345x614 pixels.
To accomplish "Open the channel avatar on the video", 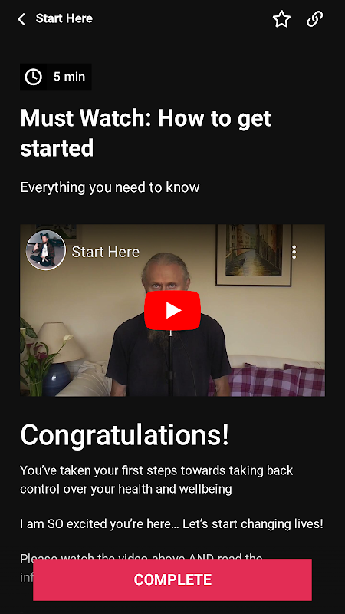I will (x=45, y=251).
